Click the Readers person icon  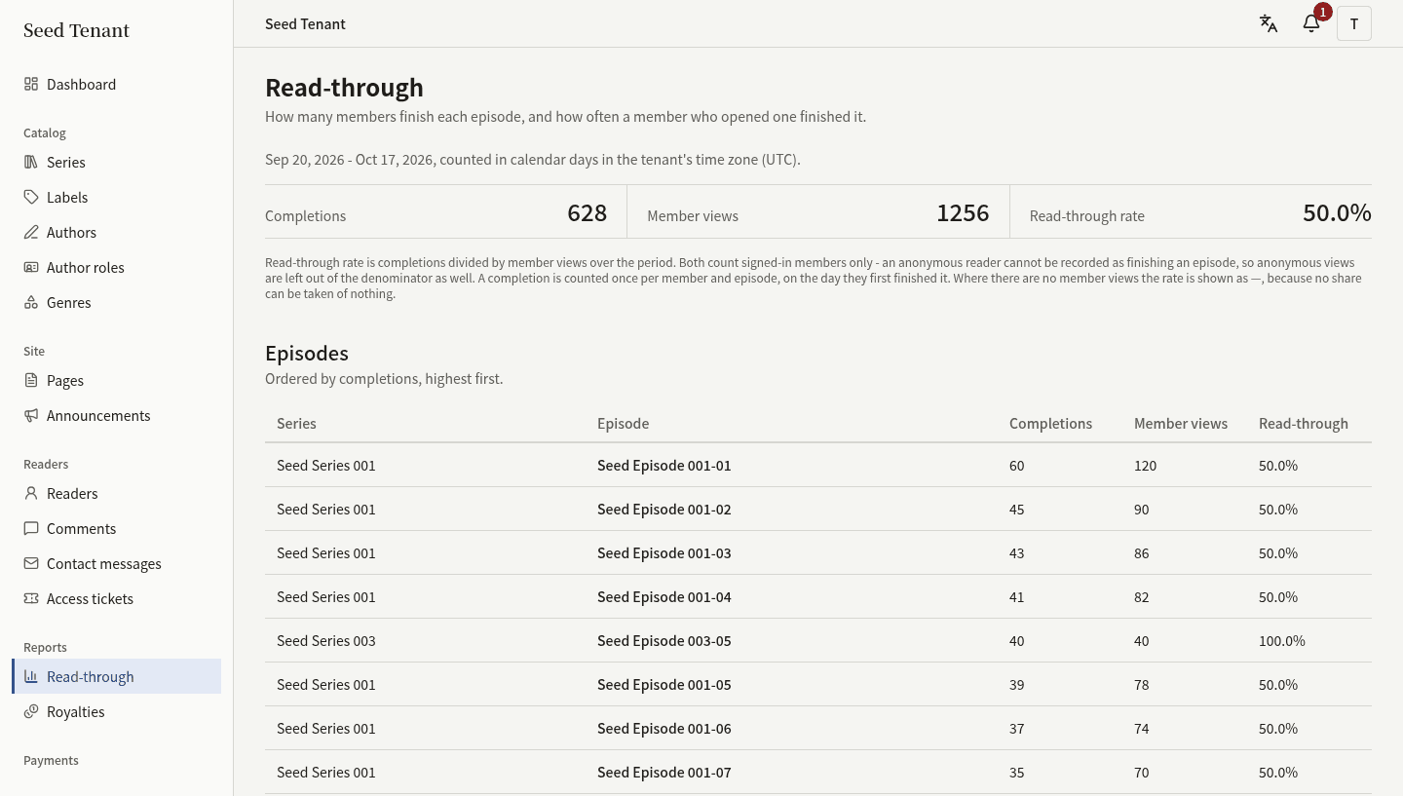coord(31,493)
